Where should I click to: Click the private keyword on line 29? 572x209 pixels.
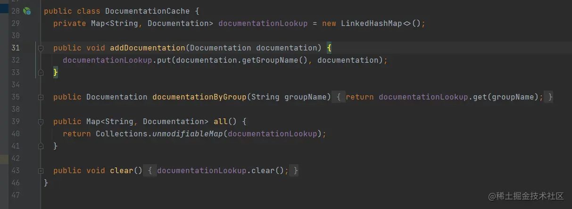coord(69,23)
